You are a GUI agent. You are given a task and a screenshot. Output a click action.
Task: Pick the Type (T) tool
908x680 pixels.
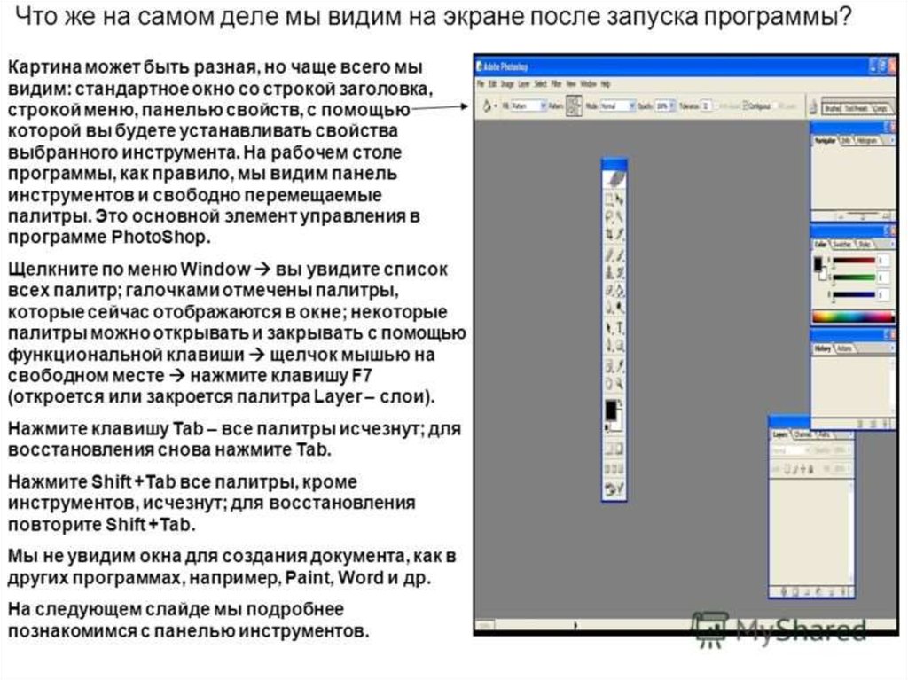pos(620,327)
